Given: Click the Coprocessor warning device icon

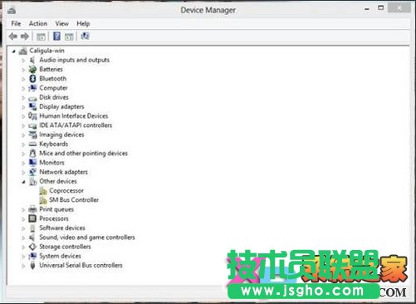Looking at the screenshot, I should click(x=43, y=191).
